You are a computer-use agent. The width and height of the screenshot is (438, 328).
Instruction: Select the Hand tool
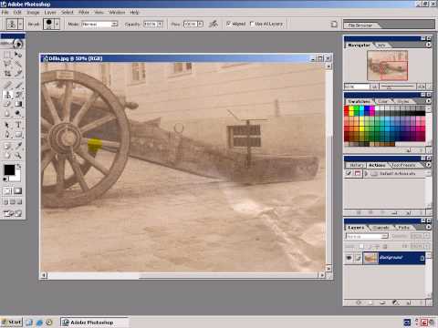[x=7, y=156]
